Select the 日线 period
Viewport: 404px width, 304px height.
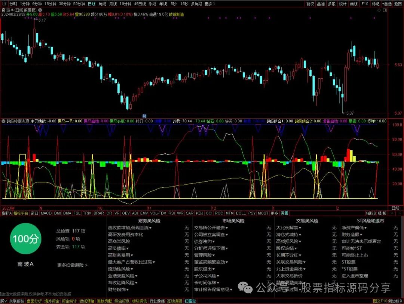[92, 4]
